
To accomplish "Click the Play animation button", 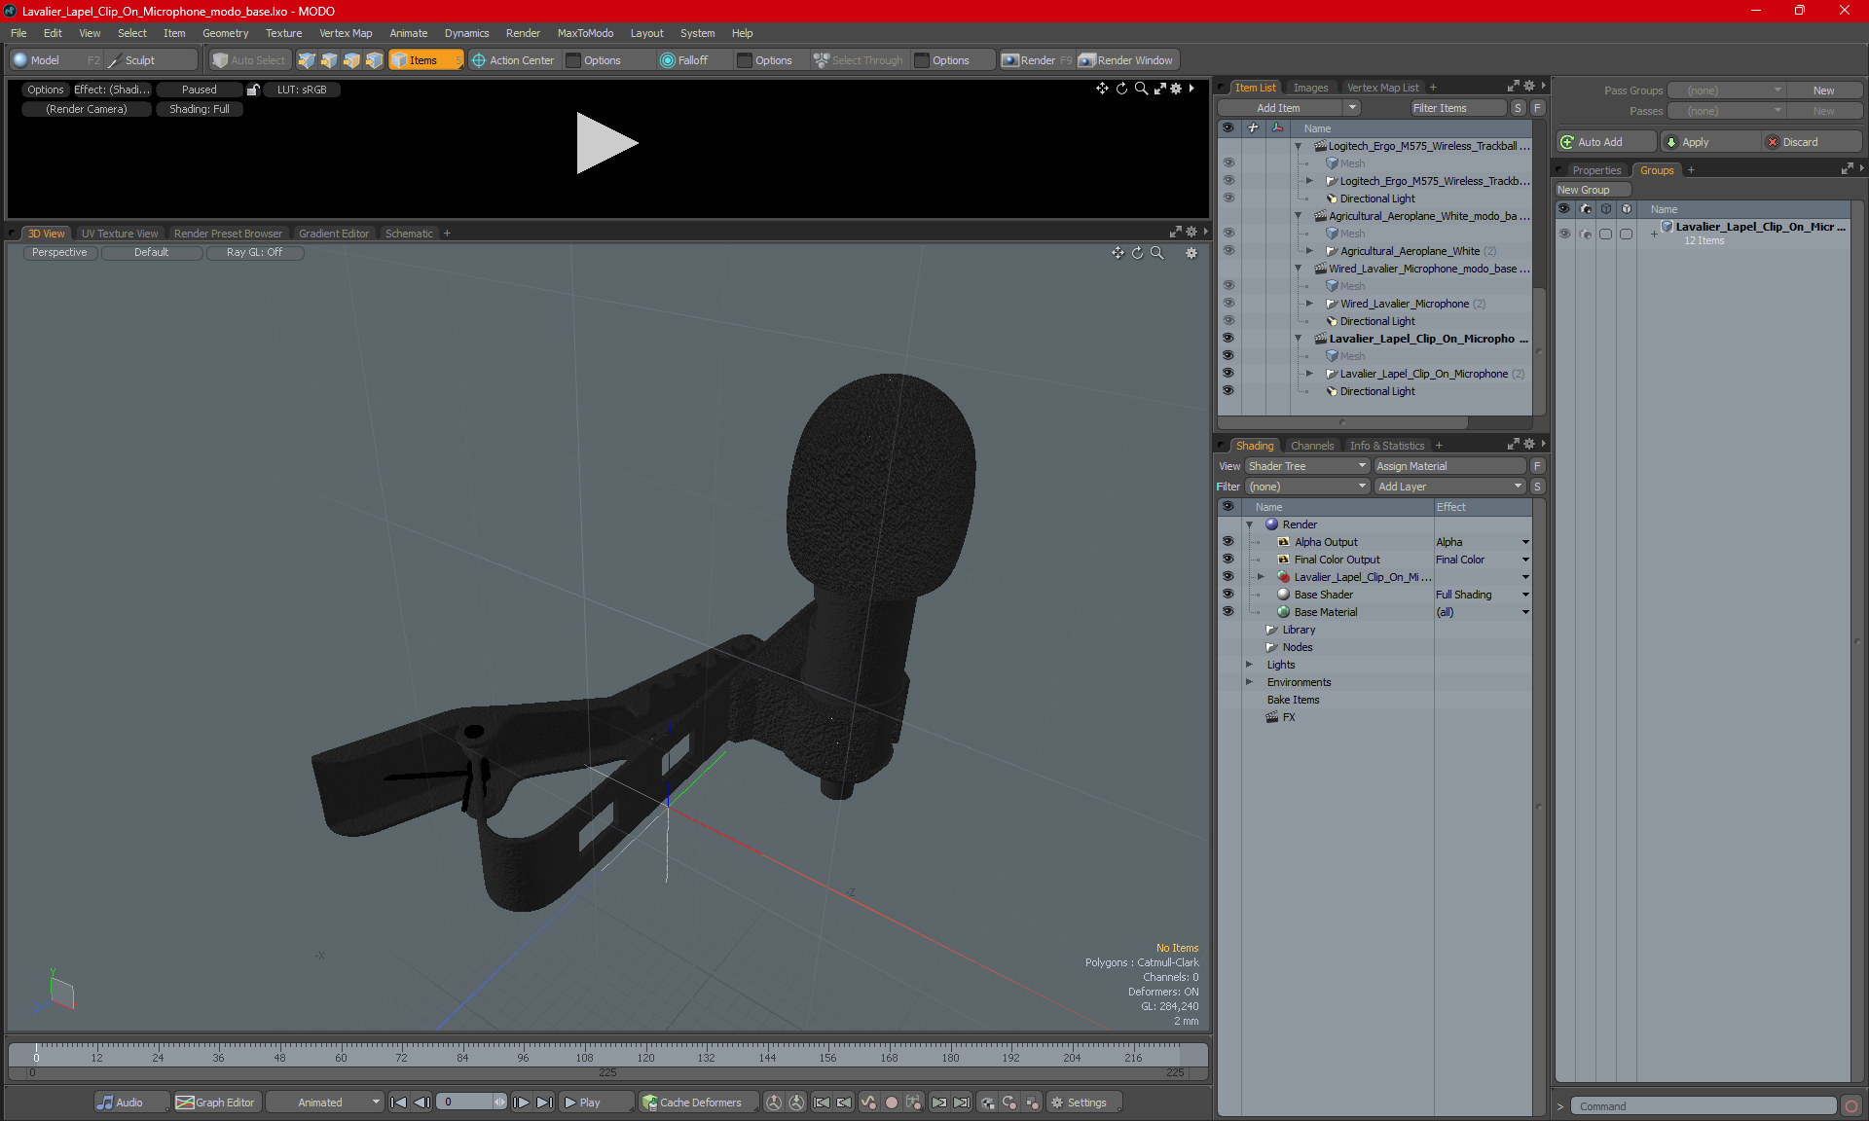I will [x=596, y=1103].
